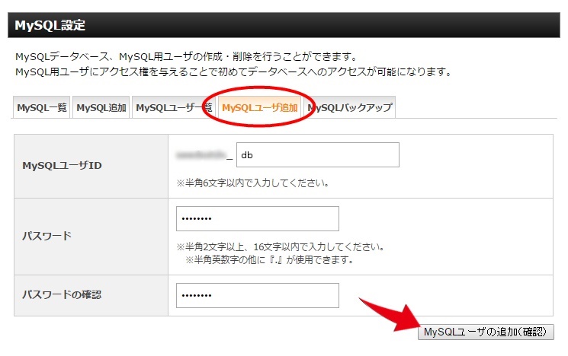Click the note ※半角2文字以上、16文字以内で入力してください。
The width and height of the screenshot is (568, 356).
coord(281,247)
